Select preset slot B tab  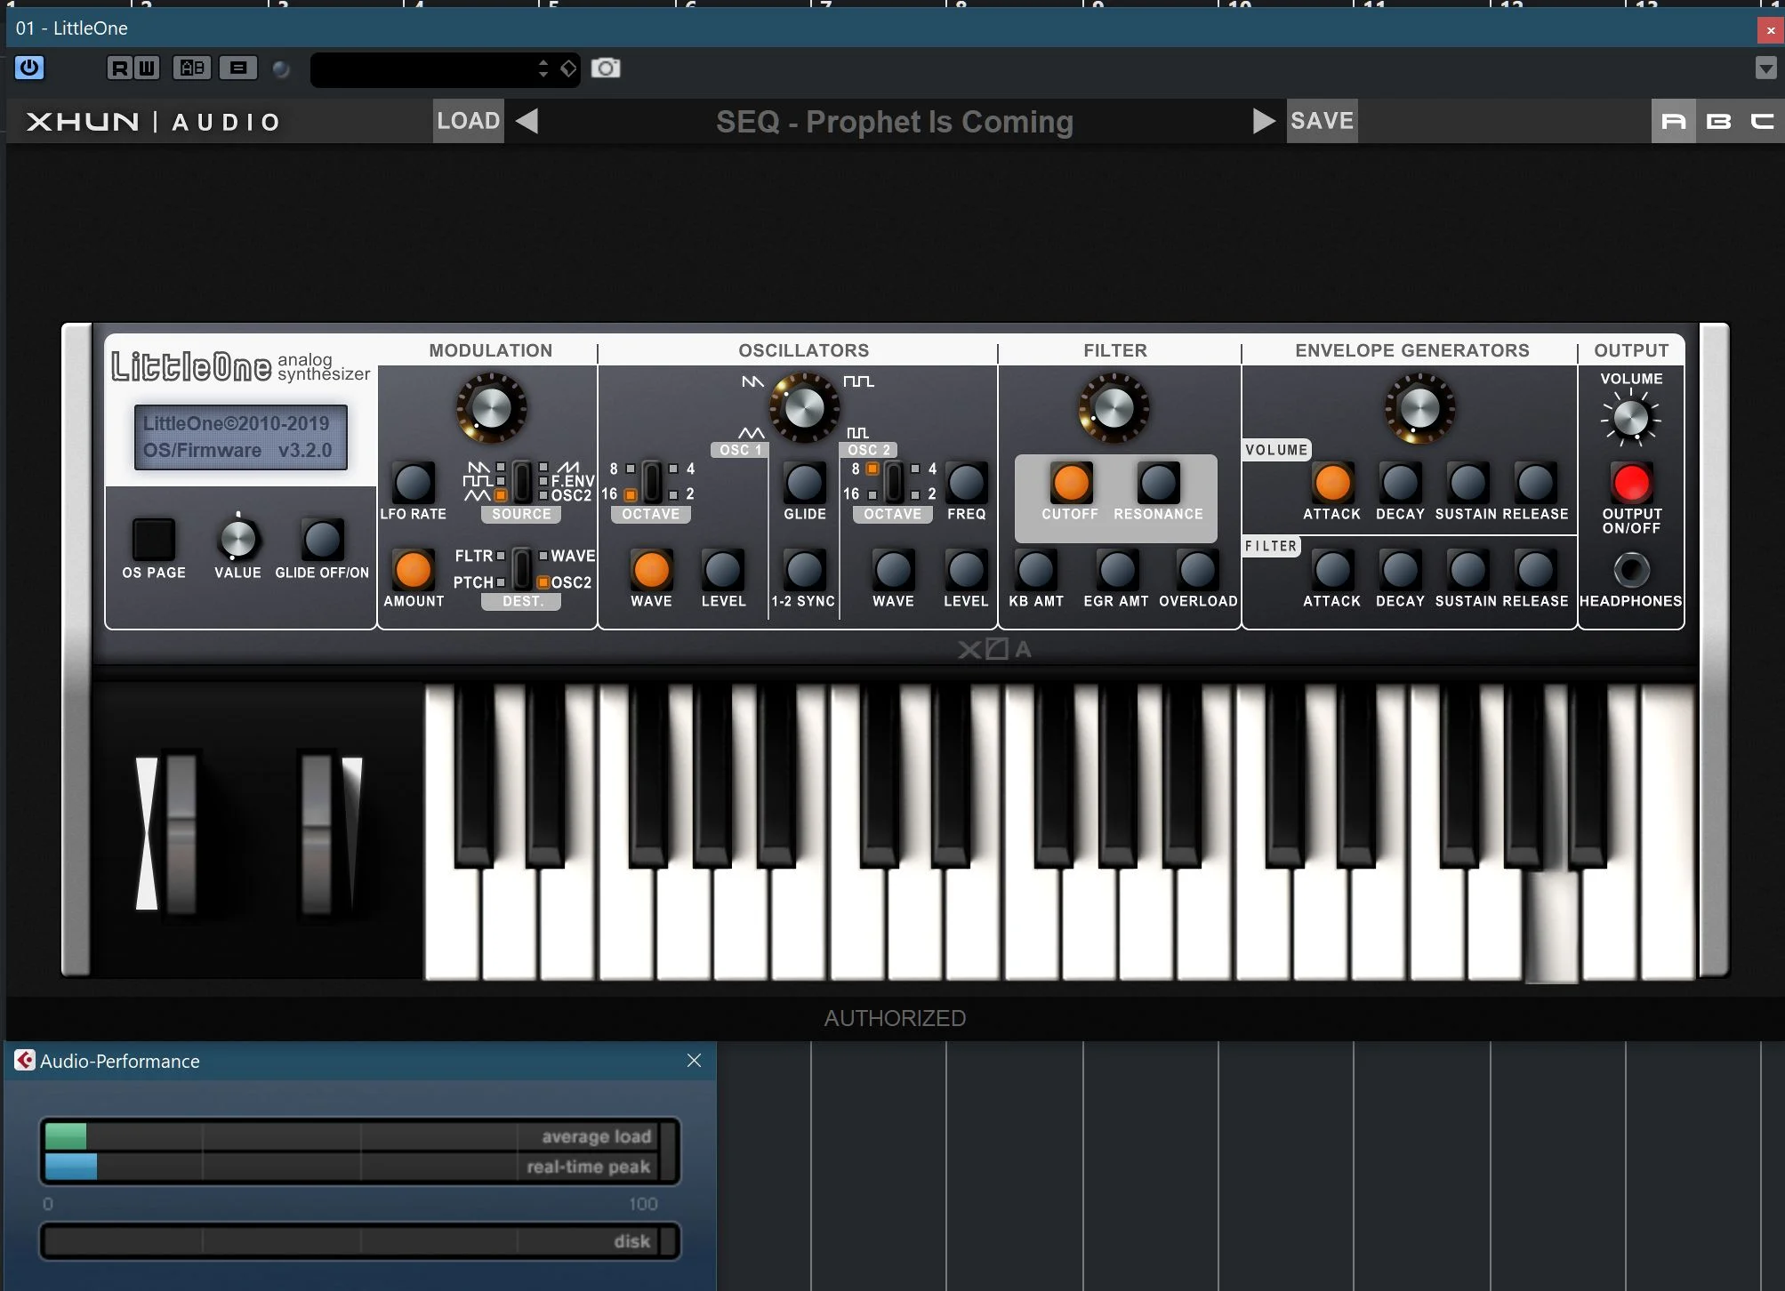tap(1718, 121)
